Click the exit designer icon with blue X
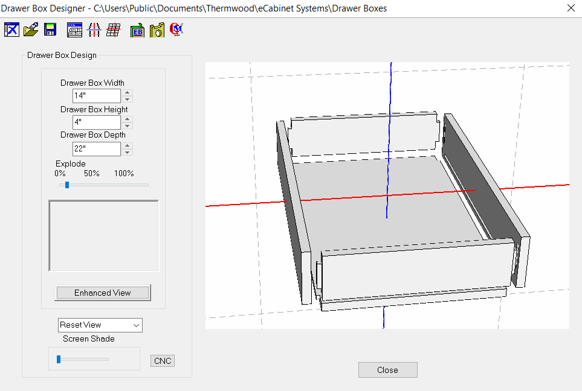This screenshot has width=582, height=391. [11, 30]
